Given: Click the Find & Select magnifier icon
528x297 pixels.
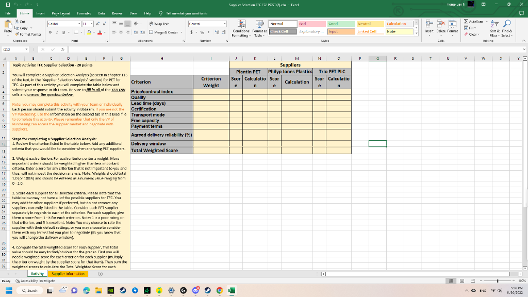Looking at the screenshot, I should pyautogui.click(x=507, y=23).
